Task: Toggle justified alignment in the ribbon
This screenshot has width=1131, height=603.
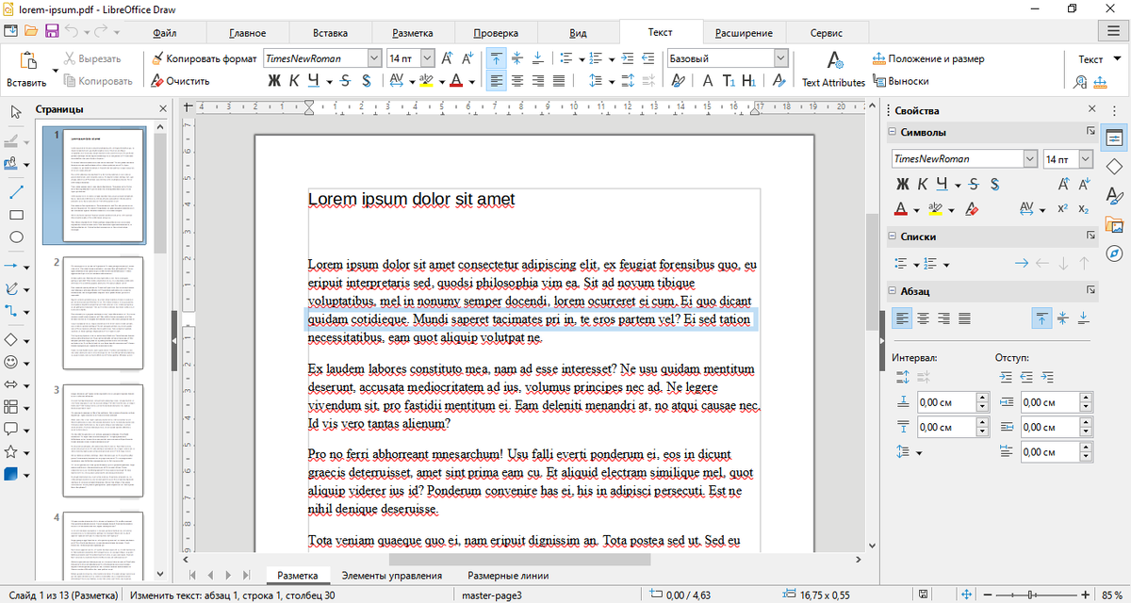Action: pos(559,81)
